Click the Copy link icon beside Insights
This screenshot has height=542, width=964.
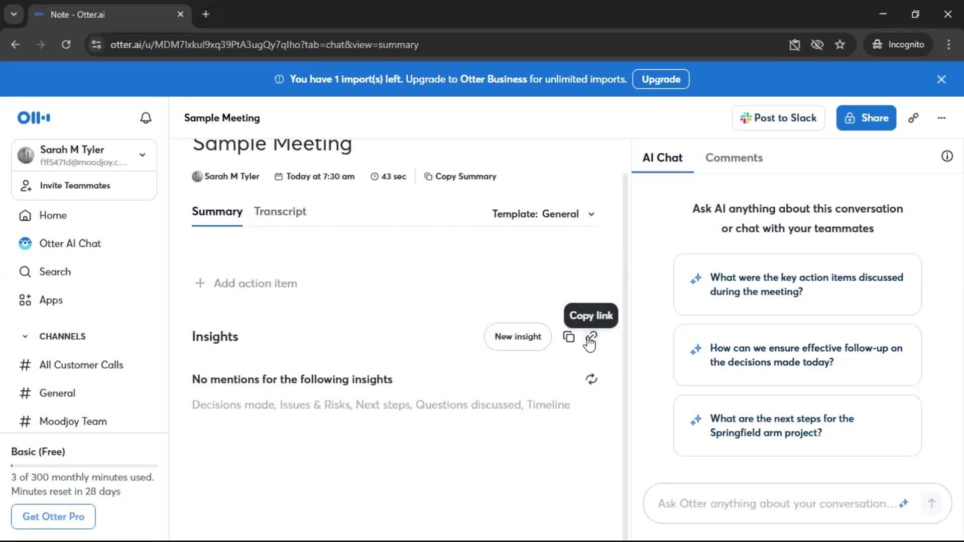[591, 337]
